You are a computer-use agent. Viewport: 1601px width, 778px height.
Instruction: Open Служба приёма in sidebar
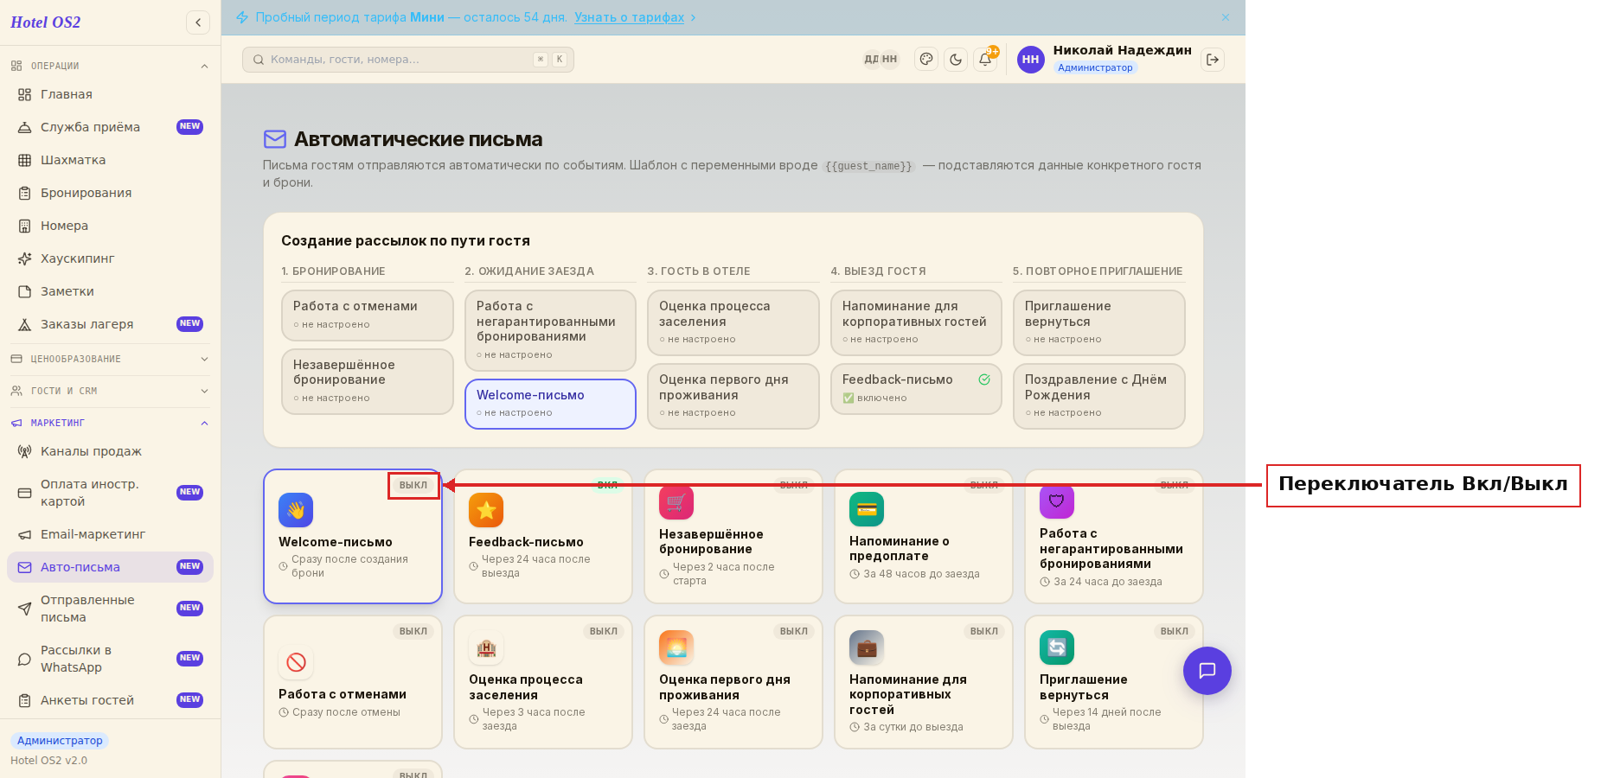pyautogui.click(x=110, y=127)
